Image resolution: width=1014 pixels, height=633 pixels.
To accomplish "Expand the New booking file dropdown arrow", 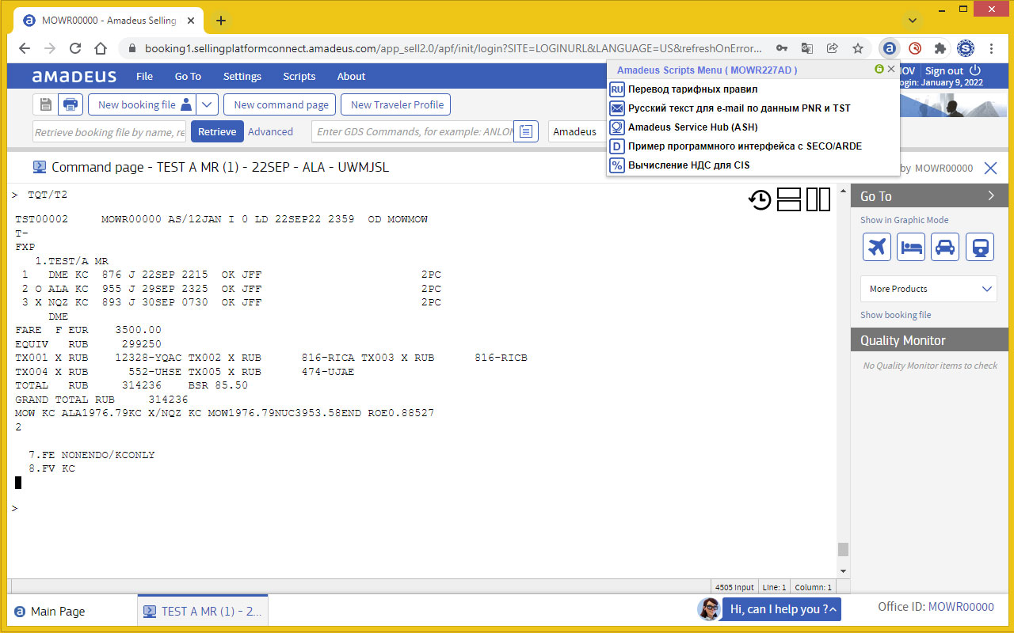I will 207,104.
